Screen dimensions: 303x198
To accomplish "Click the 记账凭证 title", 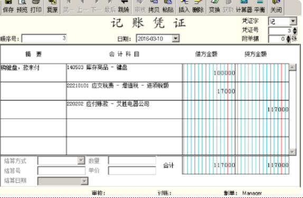I will tap(148, 23).
